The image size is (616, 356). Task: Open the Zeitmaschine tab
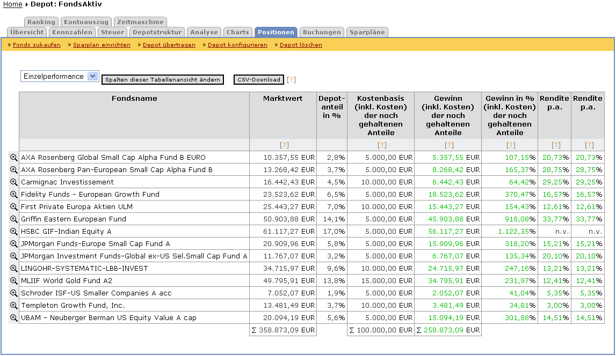coord(140,22)
